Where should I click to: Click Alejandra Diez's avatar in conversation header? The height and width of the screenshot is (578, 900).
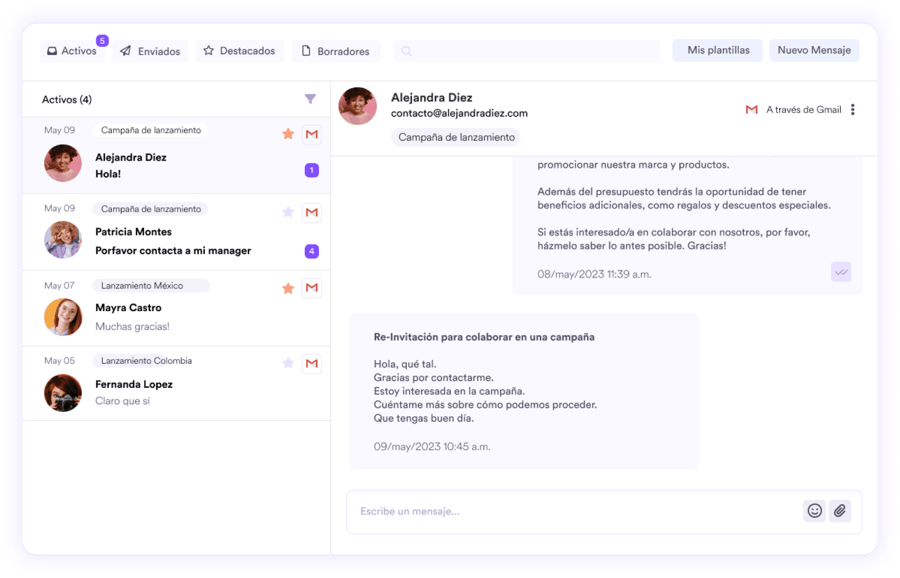tap(358, 106)
